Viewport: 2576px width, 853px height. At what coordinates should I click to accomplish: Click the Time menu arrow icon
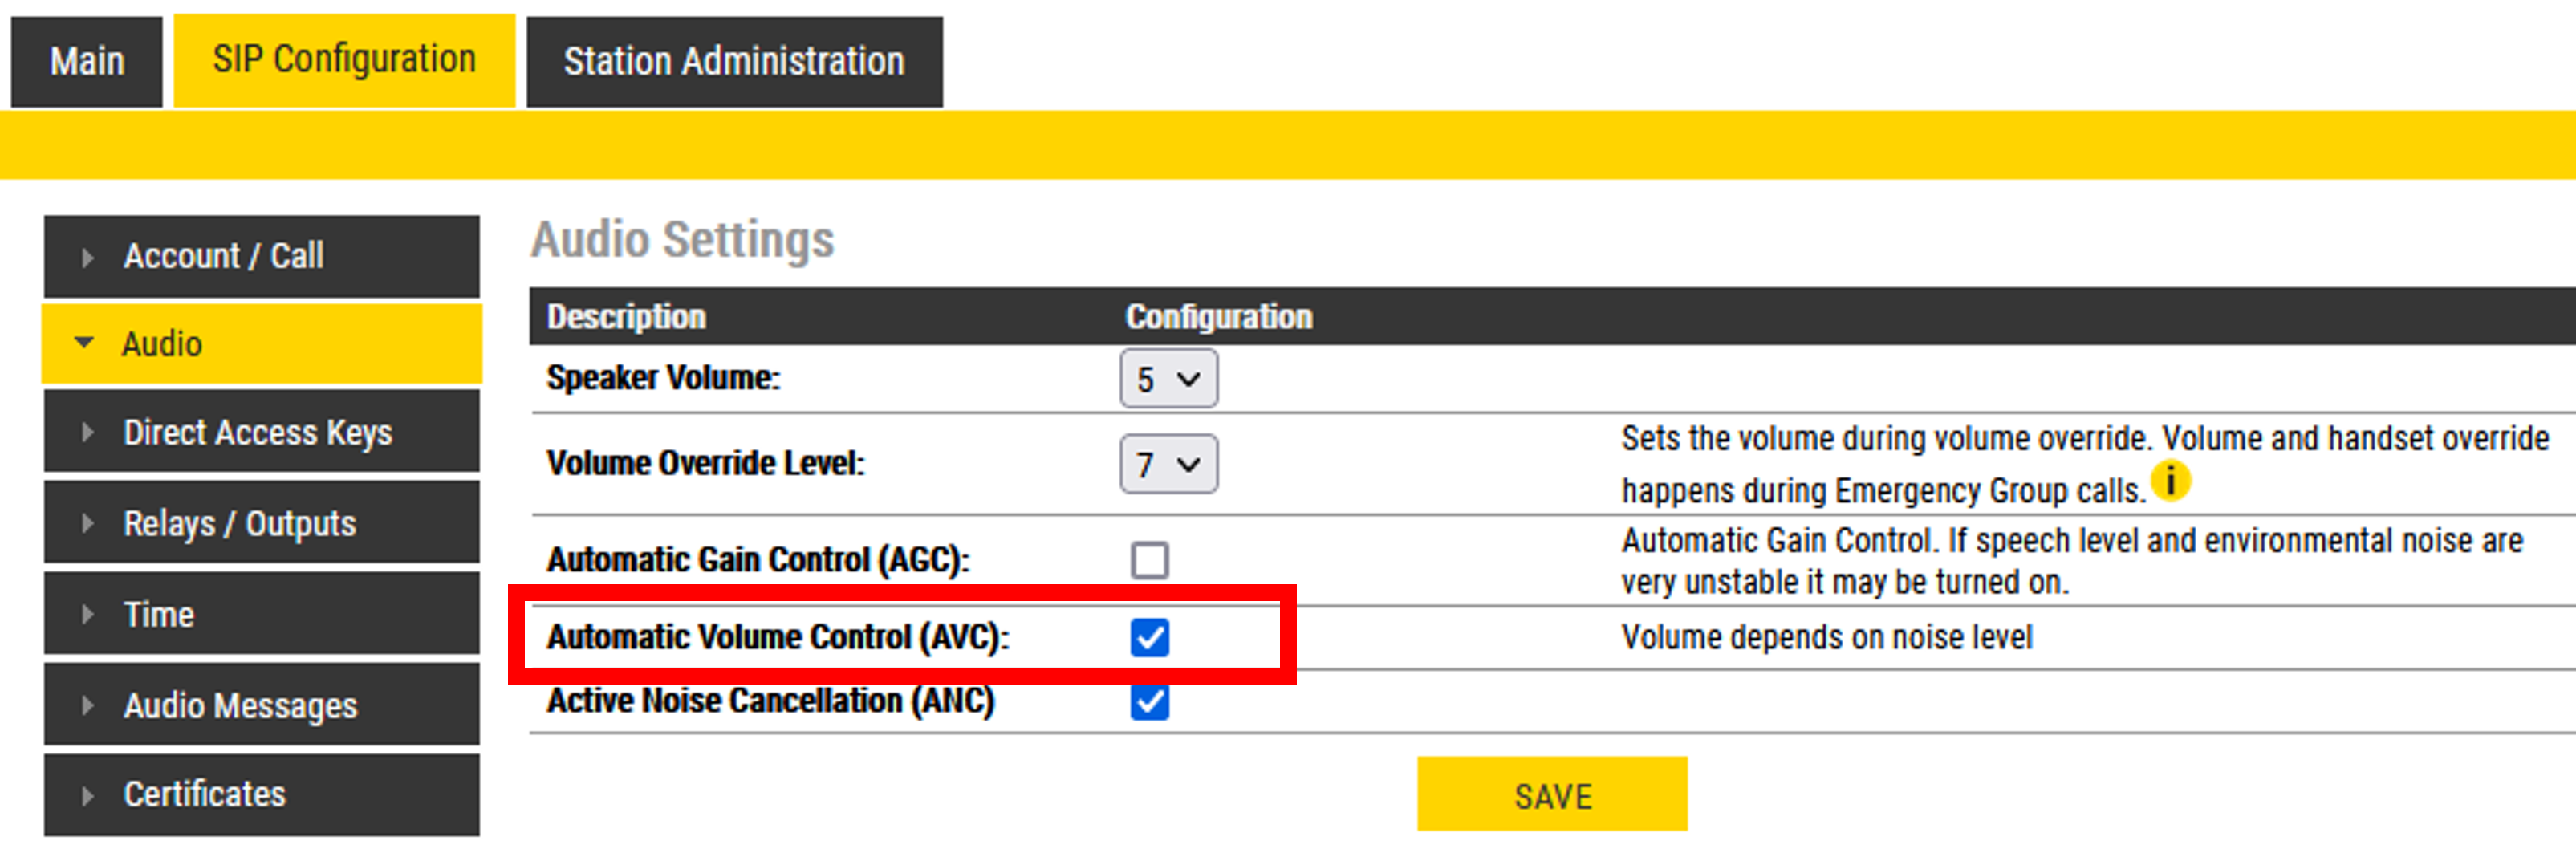(88, 614)
